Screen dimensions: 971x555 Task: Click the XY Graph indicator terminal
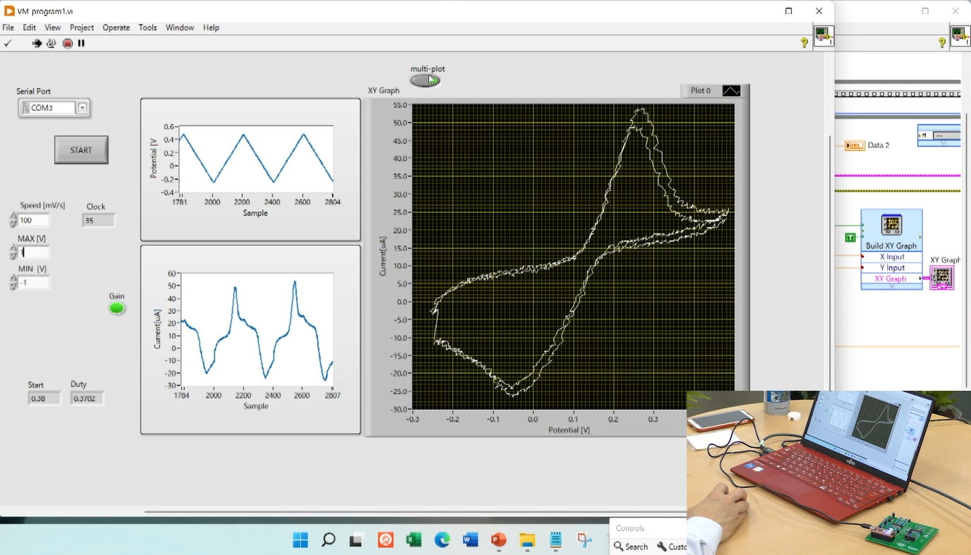[x=941, y=277]
